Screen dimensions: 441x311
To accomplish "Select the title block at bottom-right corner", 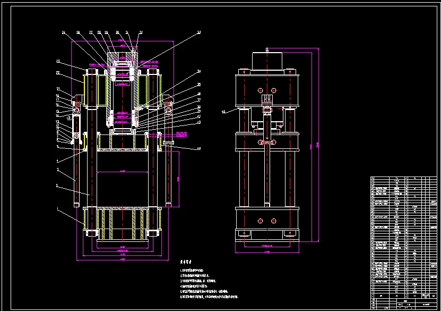I will 404,304.
